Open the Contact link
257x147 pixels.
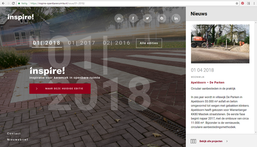14,133
